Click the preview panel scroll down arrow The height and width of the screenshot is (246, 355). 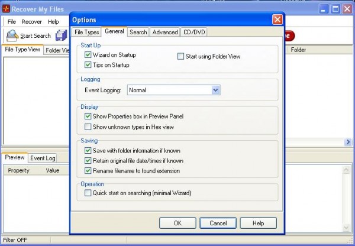(346, 227)
